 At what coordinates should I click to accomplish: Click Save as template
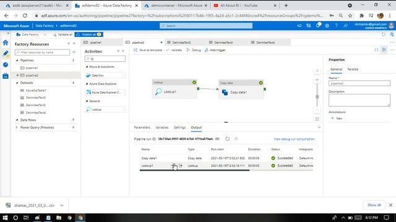(x=147, y=50)
